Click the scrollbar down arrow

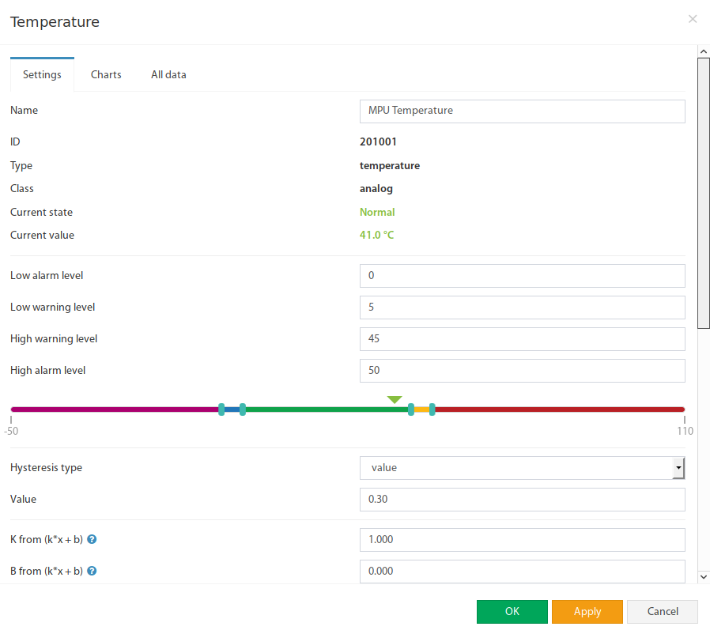[703, 577]
